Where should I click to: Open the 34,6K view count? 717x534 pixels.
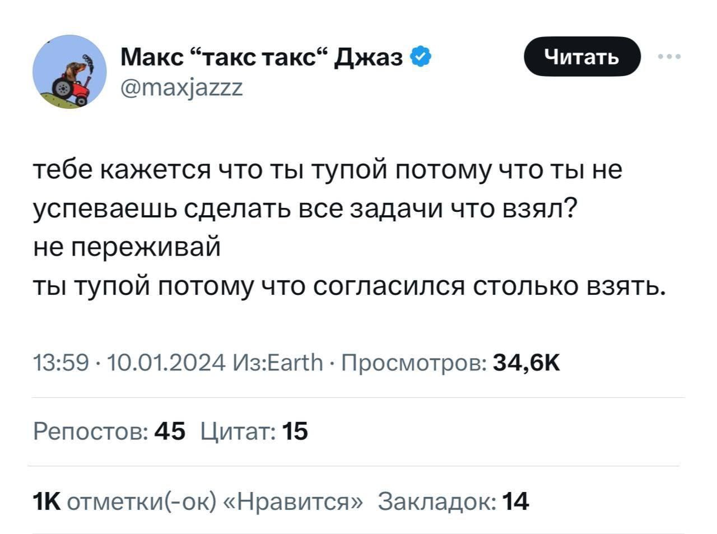tap(527, 363)
